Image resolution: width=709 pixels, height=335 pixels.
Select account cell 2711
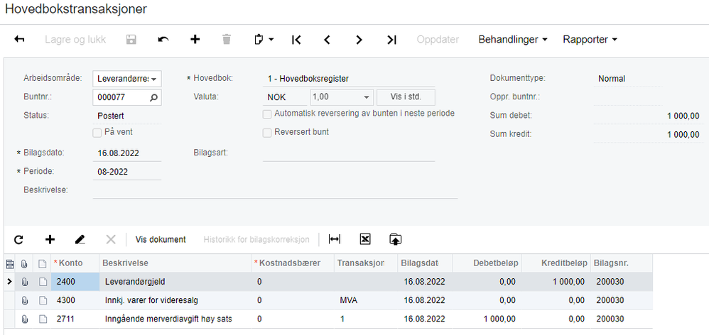(75, 319)
